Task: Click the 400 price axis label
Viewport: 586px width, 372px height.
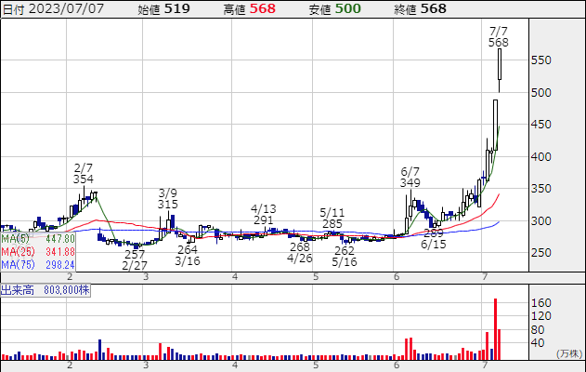Action: (x=541, y=157)
